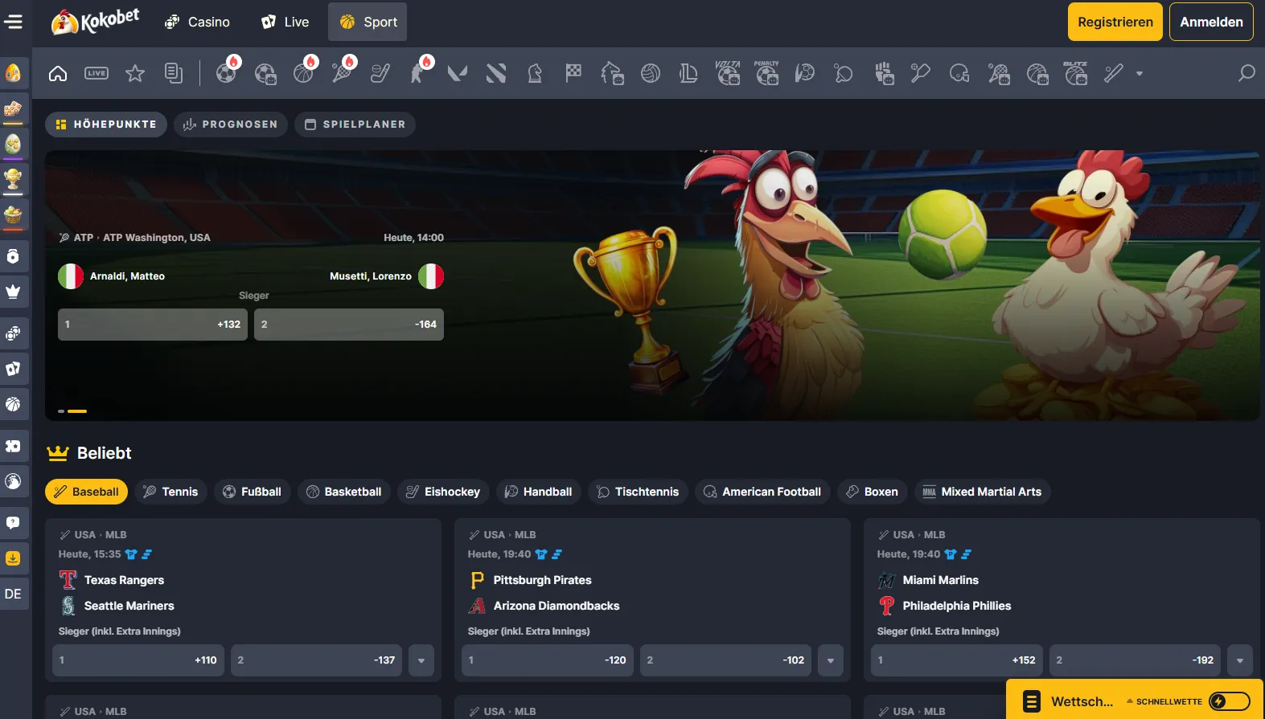Viewport: 1265px width, 719px height.
Task: Select the American football helmet icon
Action: tap(959, 73)
